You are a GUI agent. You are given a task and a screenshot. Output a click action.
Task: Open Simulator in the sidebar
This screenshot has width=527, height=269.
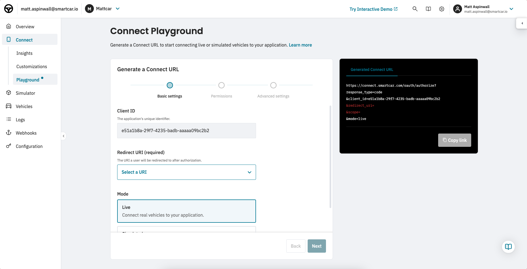tap(30, 93)
